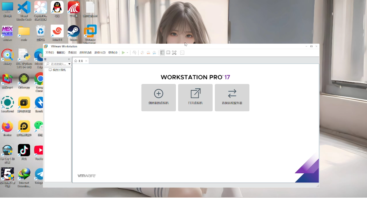
Task: Select the 雷电模拟器9 desktop icon
Action: 24,128
